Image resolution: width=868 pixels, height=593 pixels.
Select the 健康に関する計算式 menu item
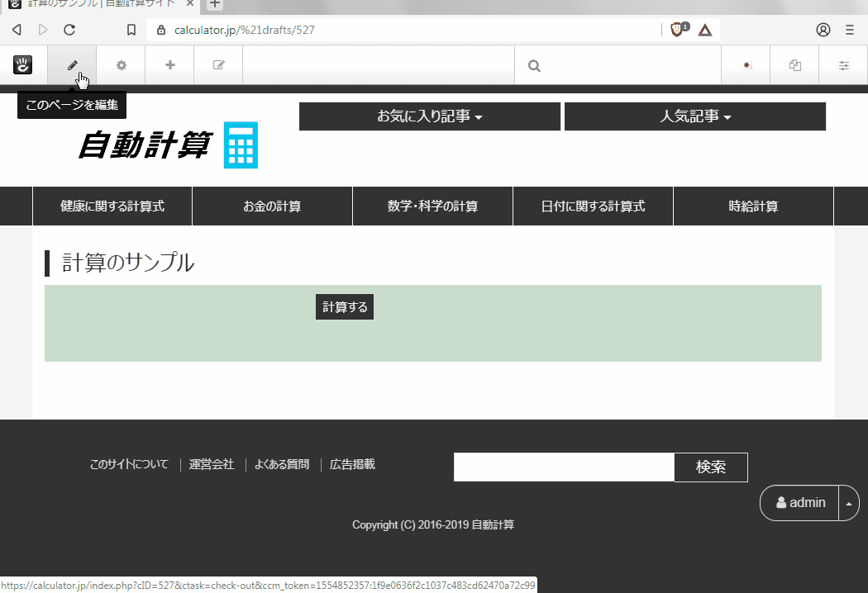point(112,206)
